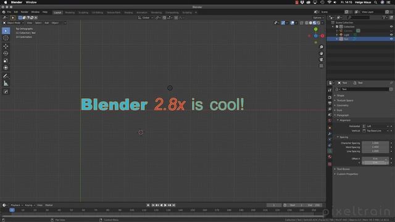Expand the Font panel
Viewport: 395px width, 222px height.
[x=339, y=110]
